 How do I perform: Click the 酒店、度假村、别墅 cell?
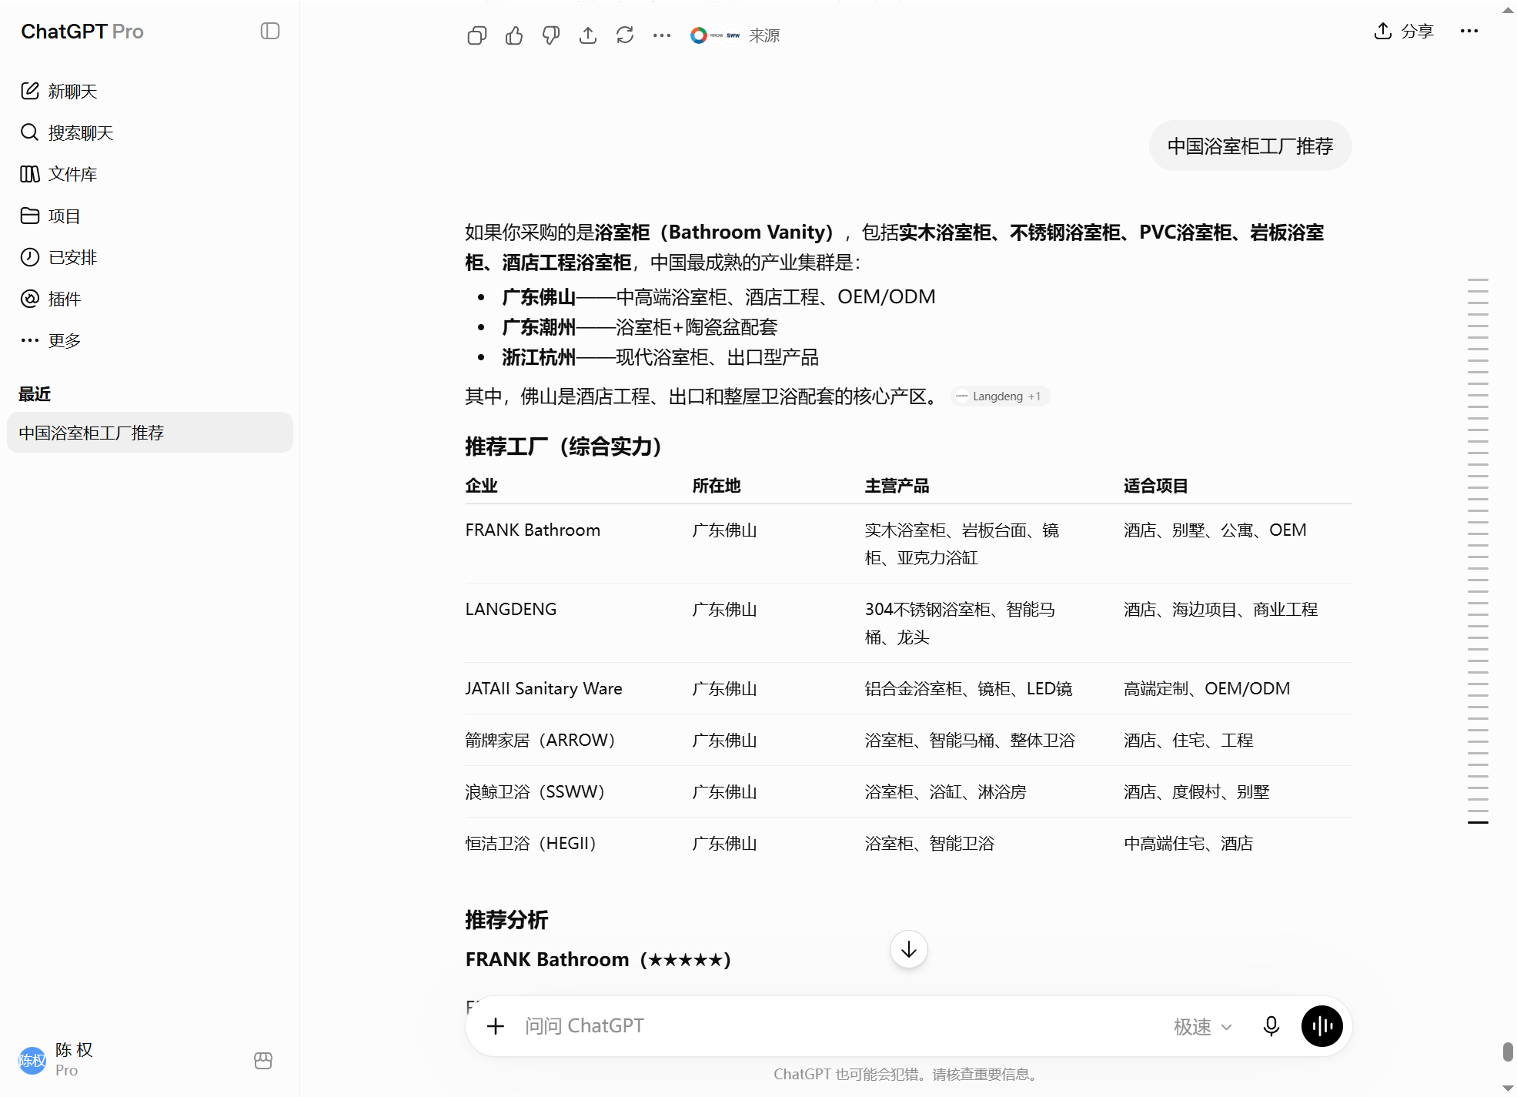tap(1197, 791)
